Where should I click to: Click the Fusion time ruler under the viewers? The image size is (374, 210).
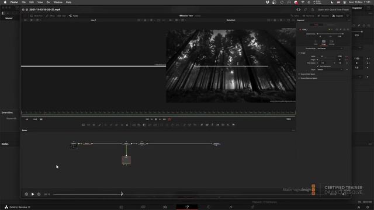point(158,113)
